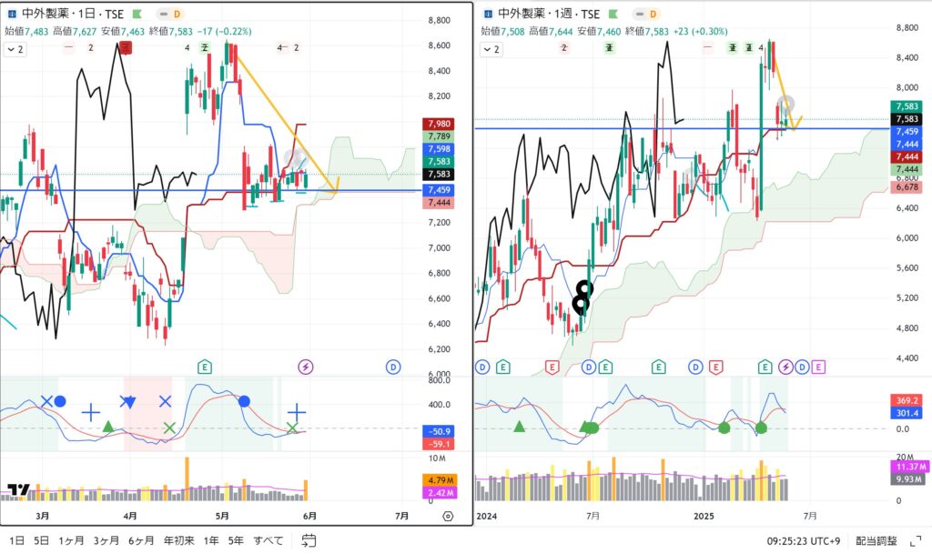Select the 1日 date range tab
Image resolution: width=932 pixels, height=554 pixels.
pos(16,540)
